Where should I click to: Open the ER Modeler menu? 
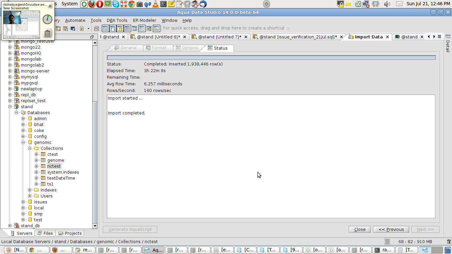point(144,20)
